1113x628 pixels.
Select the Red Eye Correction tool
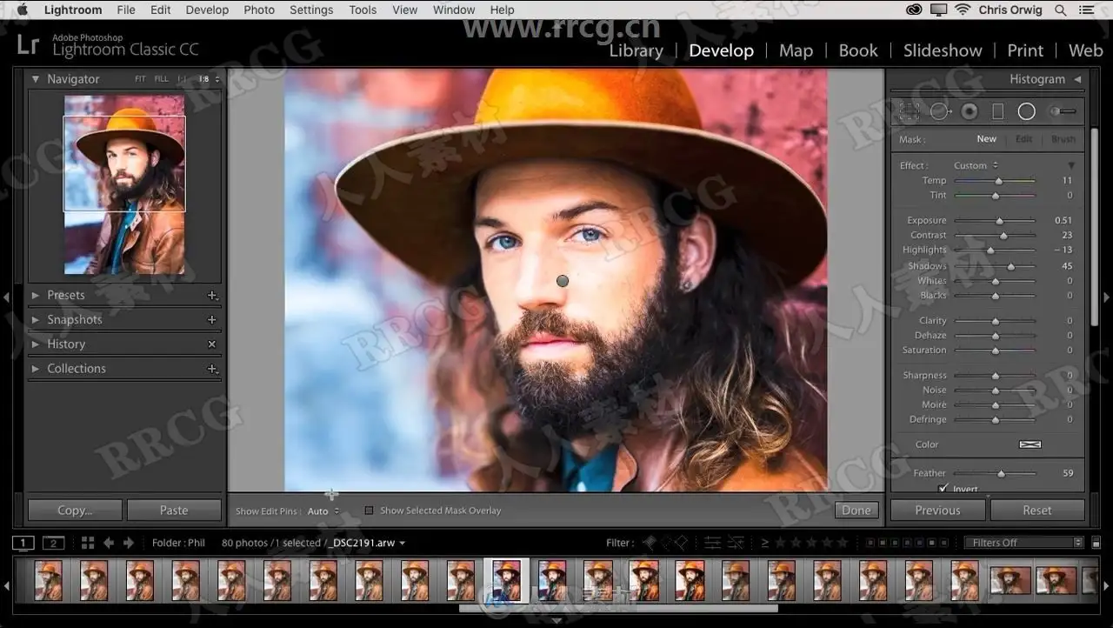(x=970, y=111)
